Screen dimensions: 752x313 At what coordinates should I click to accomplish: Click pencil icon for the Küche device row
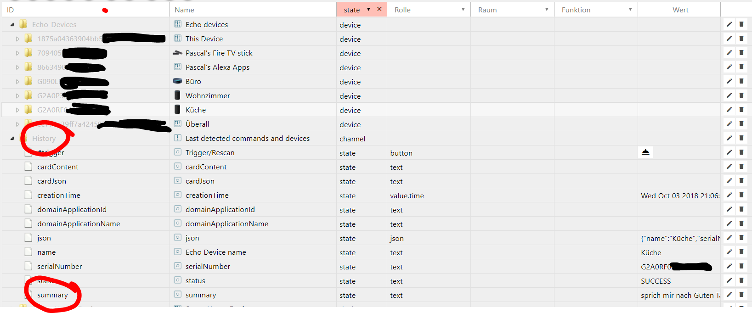(x=729, y=110)
